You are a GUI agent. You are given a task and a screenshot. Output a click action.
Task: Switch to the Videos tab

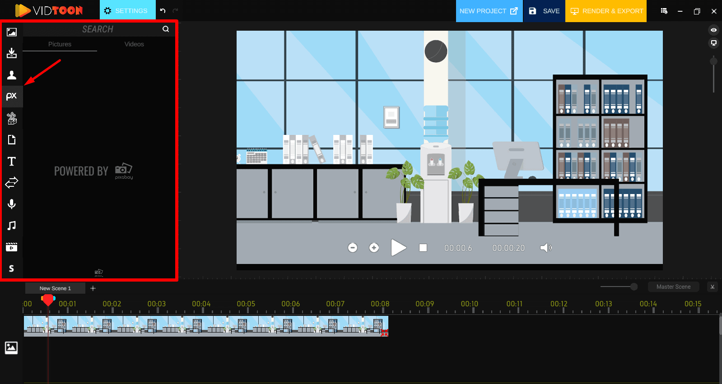click(134, 44)
